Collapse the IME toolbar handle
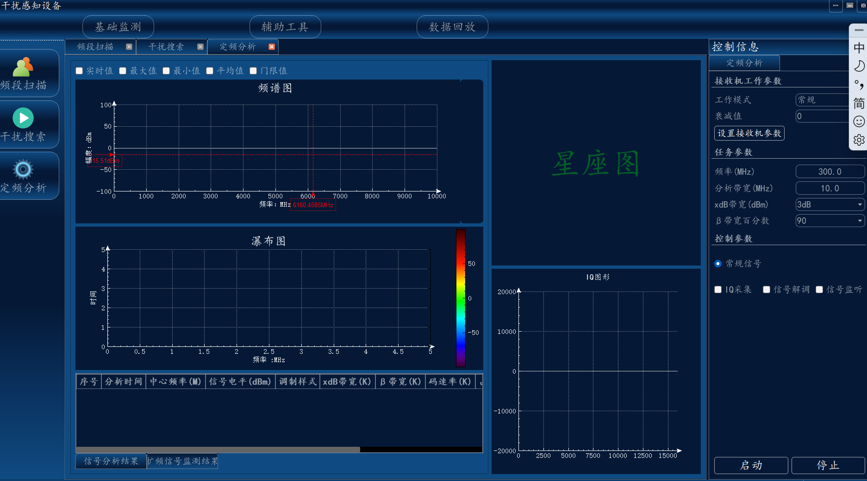The image size is (867, 481). (859, 30)
